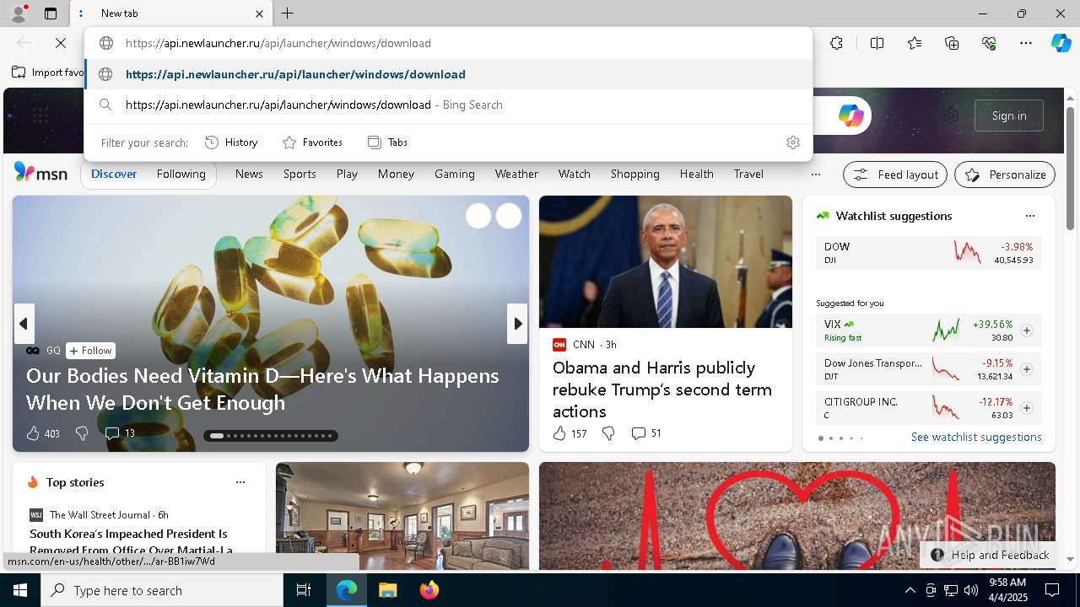This screenshot has height=607, width=1080.
Task: Open the News menu item
Action: click(x=249, y=174)
